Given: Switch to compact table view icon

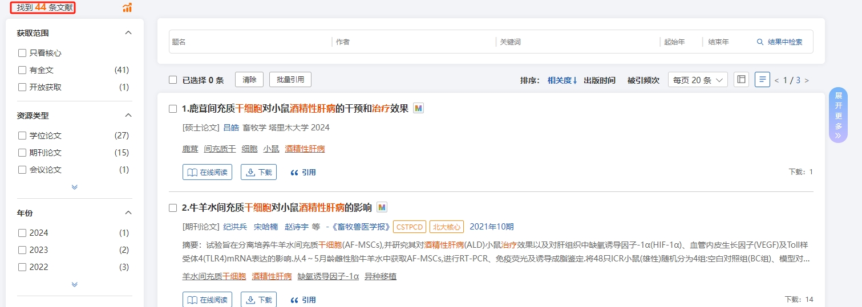Looking at the screenshot, I should 741,80.
